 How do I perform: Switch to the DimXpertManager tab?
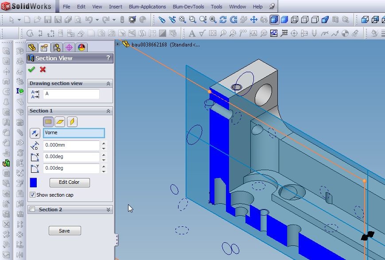tap(69, 47)
